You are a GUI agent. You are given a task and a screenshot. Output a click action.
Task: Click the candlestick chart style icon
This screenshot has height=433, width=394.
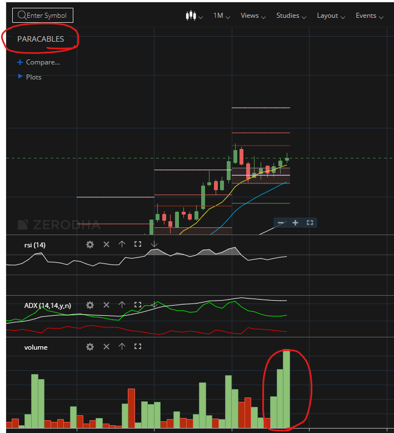191,16
